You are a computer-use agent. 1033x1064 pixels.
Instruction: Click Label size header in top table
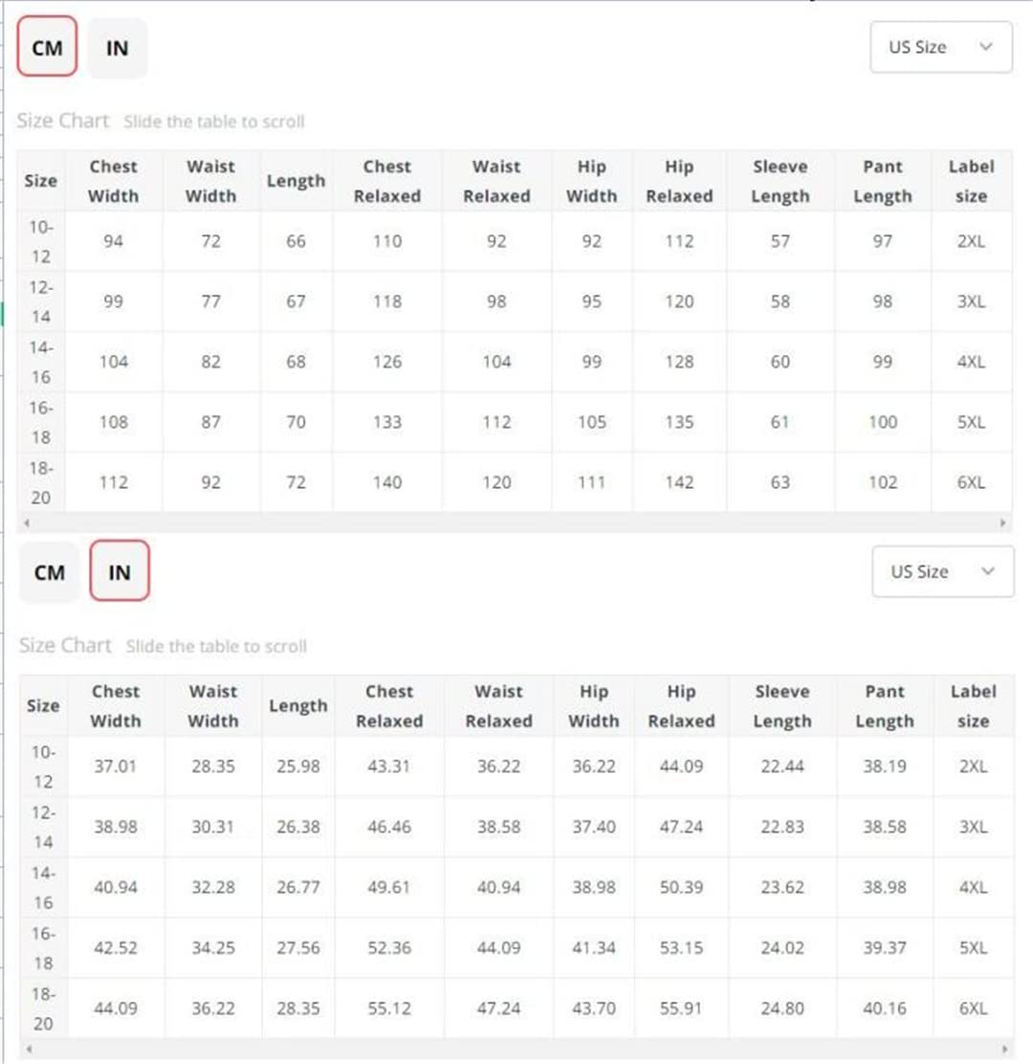971,181
